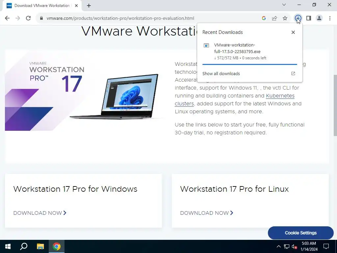Open Windows taskbar search
The height and width of the screenshot is (253, 337).
[x=24, y=246]
